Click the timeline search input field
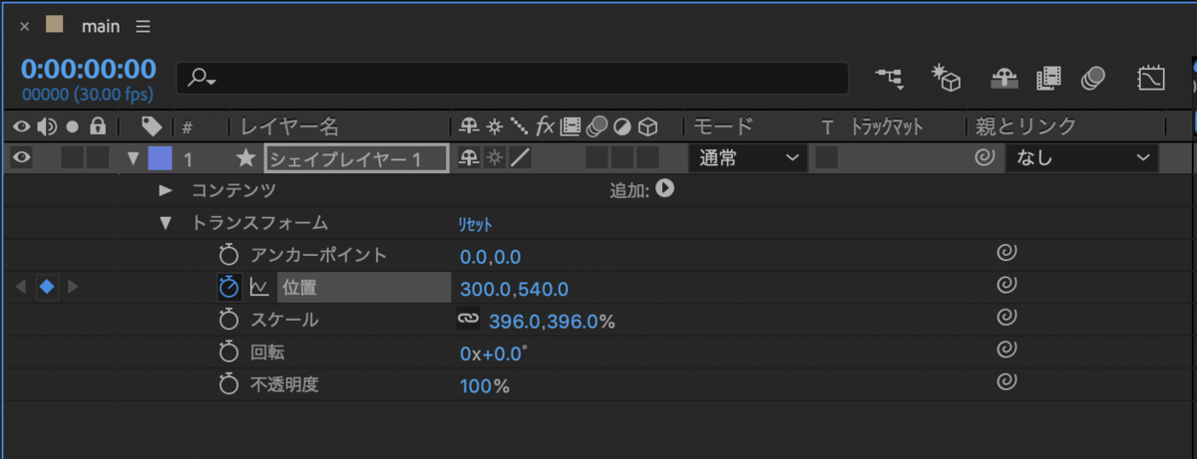 [x=513, y=79]
